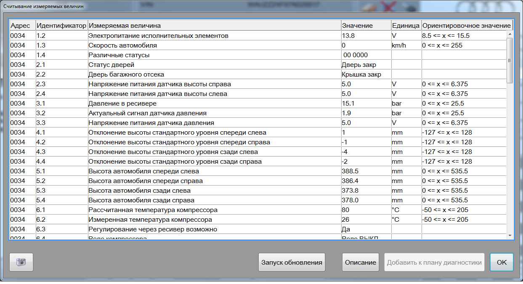Select Рассчитанная температура компрессора row
This screenshot has height=284, width=523.
258,210
